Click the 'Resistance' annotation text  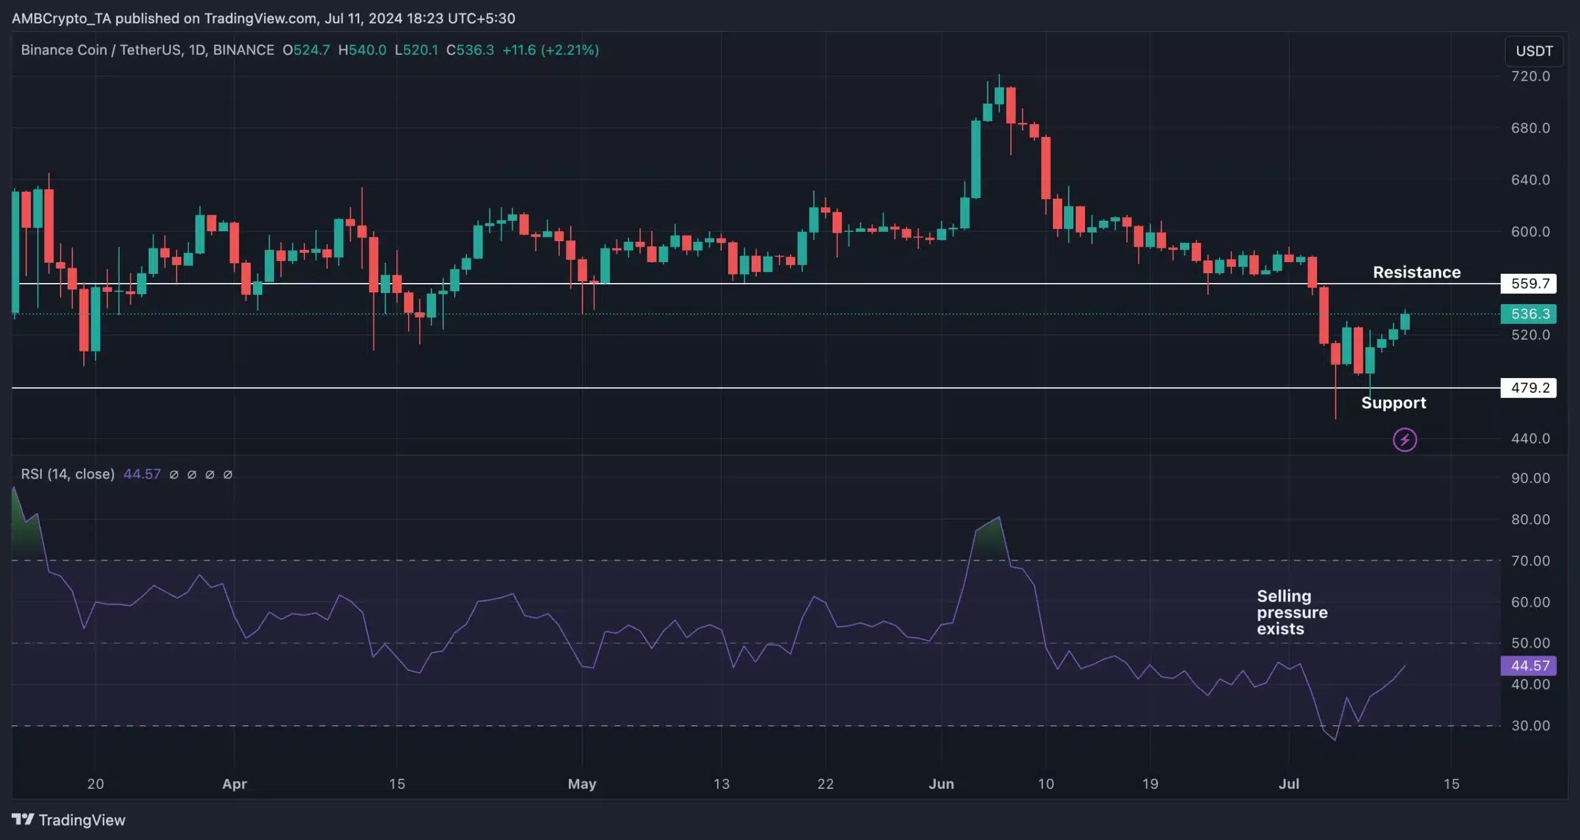[x=1416, y=273]
